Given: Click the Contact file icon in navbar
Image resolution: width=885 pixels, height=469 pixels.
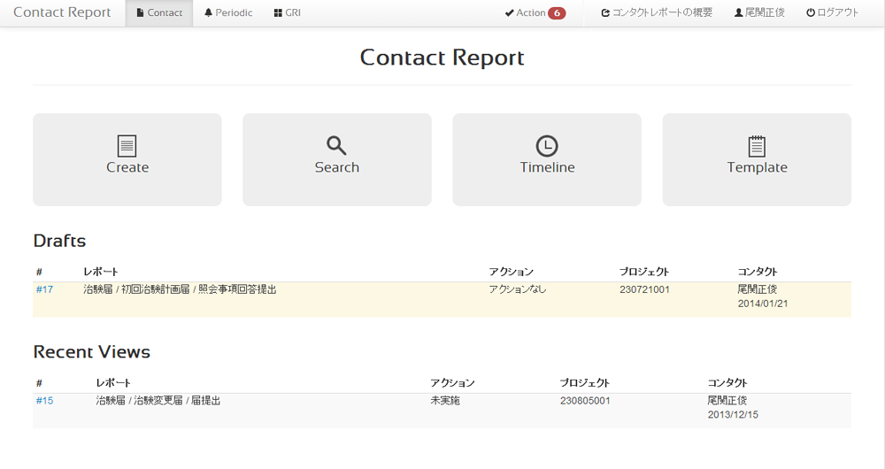Looking at the screenshot, I should 140,12.
